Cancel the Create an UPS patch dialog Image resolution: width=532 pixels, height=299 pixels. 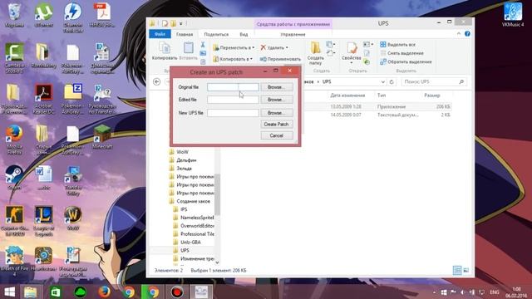277,135
